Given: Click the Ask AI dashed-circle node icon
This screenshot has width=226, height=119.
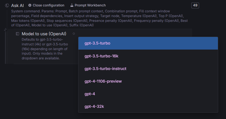Looking at the screenshot, I should [7, 6].
